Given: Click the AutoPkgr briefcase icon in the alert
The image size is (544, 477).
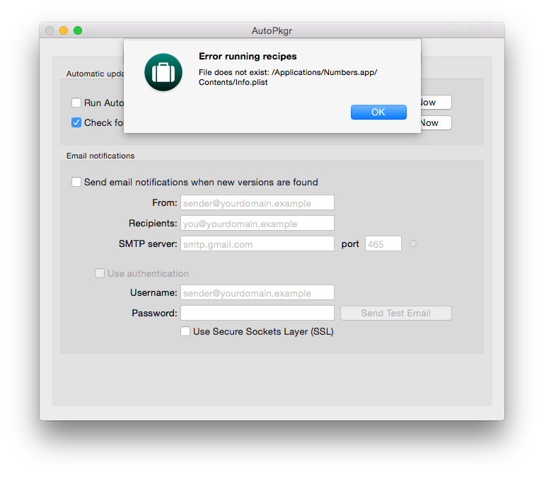Looking at the screenshot, I should (x=163, y=73).
